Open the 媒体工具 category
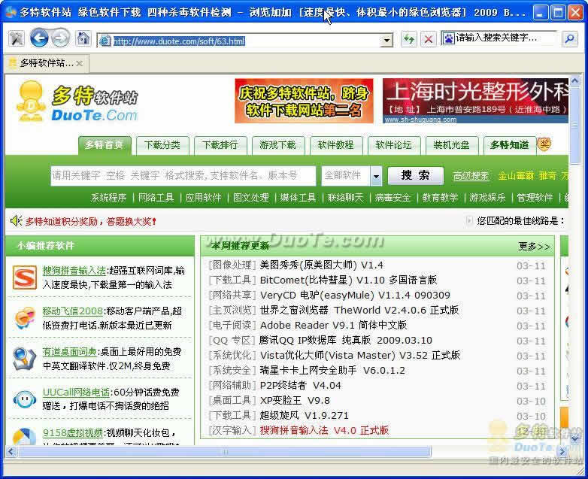588x479 pixels. pyautogui.click(x=298, y=198)
